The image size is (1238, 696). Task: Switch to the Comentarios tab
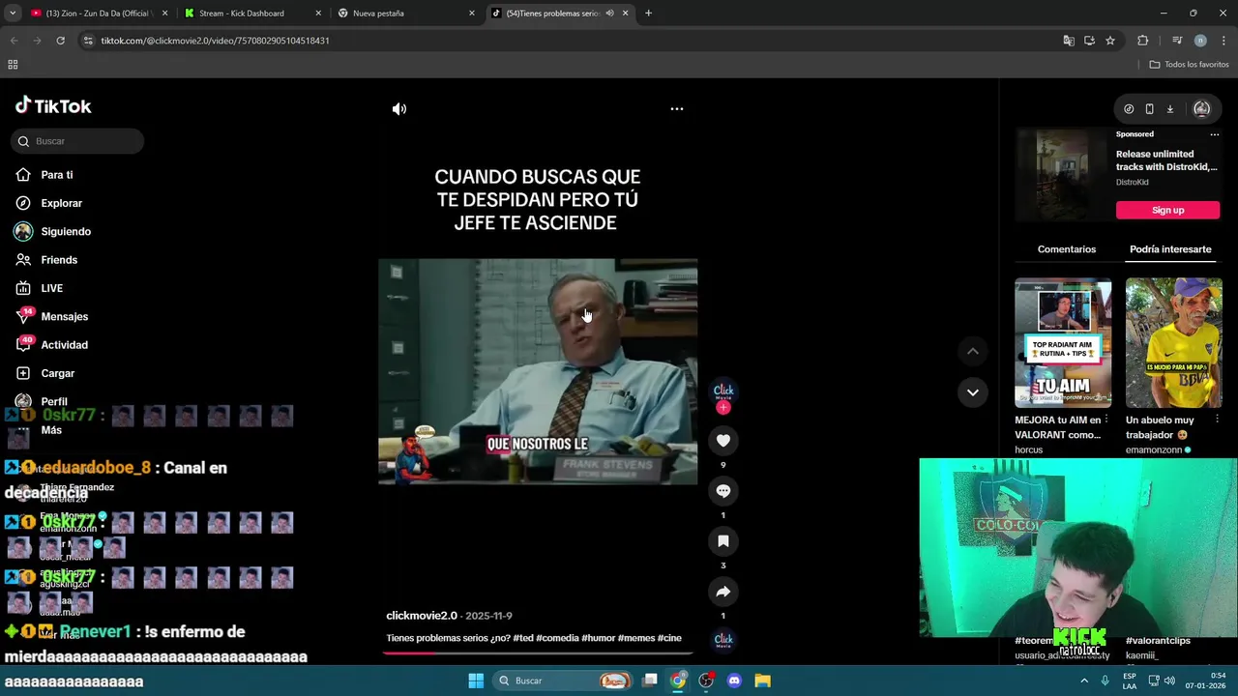[1067, 249]
